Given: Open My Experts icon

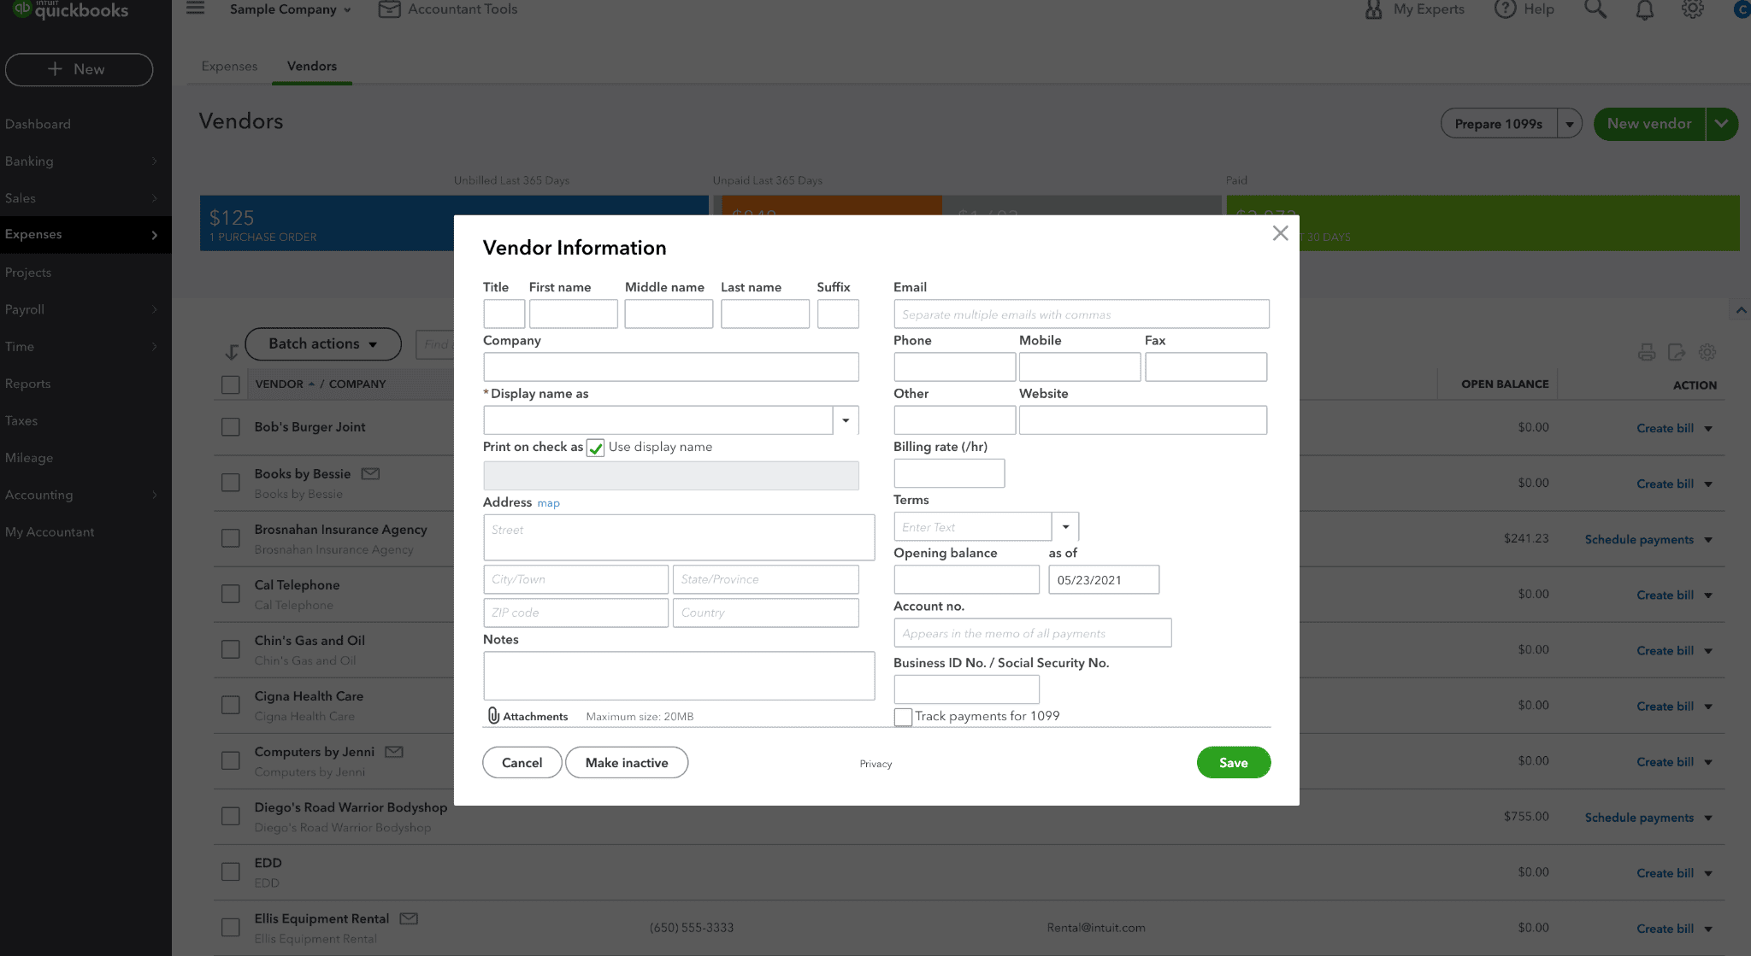Looking at the screenshot, I should coord(1373,9).
